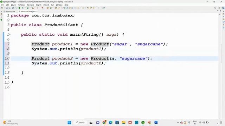225x126 pixels.
Task: Click the vertical scrollbar of the editor
Action: (221, 54)
